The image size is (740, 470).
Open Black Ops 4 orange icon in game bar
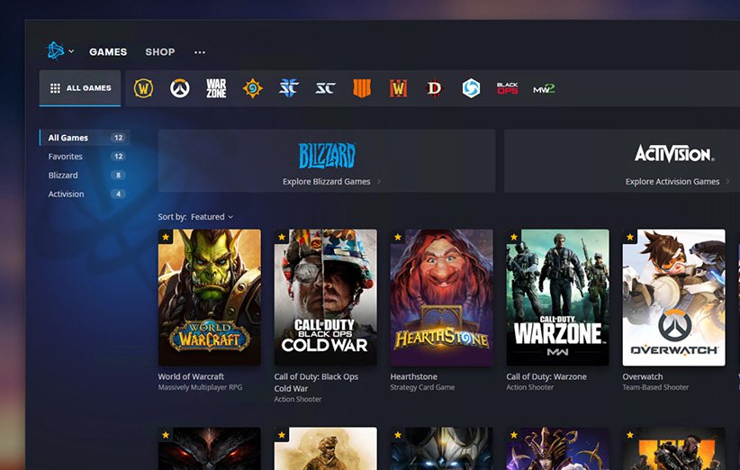[x=362, y=88]
